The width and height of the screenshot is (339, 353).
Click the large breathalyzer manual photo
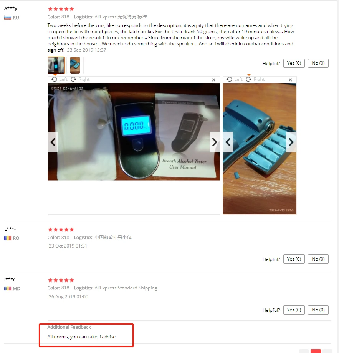point(134,132)
